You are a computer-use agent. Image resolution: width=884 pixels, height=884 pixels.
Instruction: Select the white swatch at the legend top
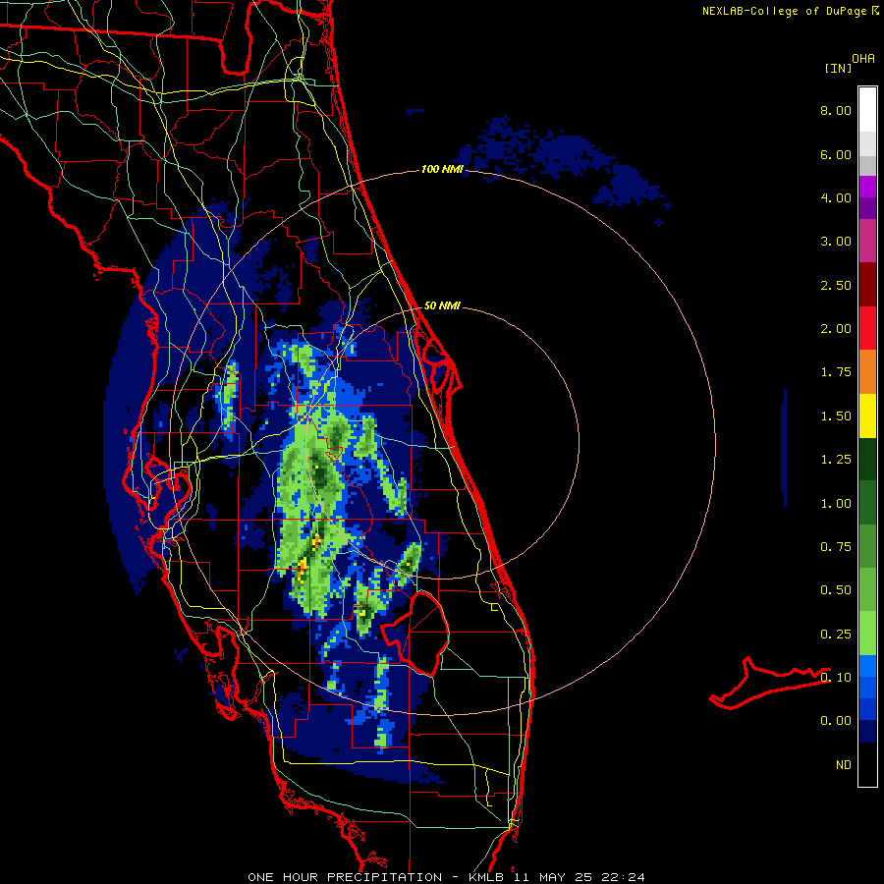[x=867, y=110]
